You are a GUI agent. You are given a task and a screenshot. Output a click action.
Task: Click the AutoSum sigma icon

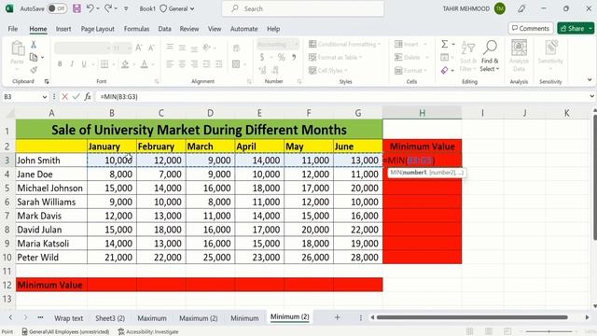pyautogui.click(x=444, y=44)
